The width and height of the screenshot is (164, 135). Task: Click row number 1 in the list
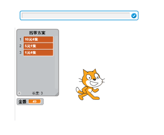click(20, 39)
